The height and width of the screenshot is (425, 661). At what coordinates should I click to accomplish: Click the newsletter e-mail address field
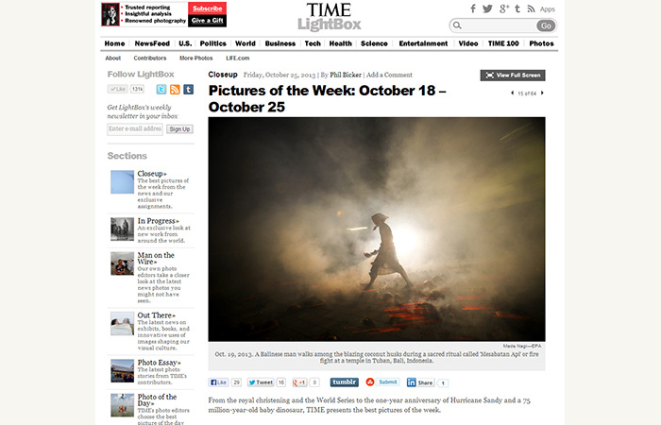tap(135, 129)
